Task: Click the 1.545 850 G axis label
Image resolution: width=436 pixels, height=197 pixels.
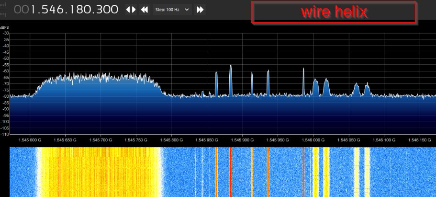Action: (x=207, y=140)
